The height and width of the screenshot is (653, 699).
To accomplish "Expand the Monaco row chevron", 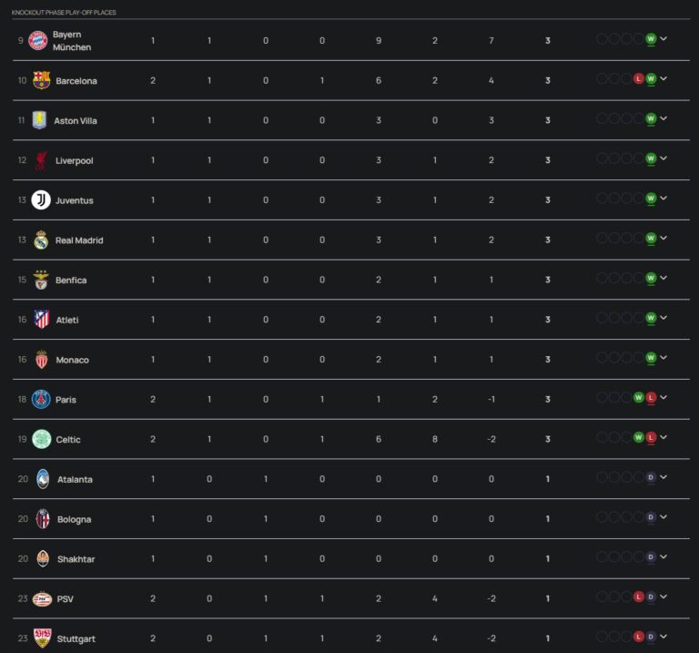I will pyautogui.click(x=664, y=358).
